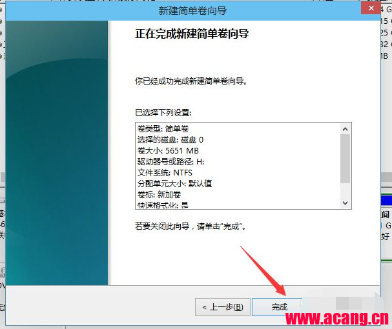Click the settings list scrollbar thumb
This screenshot has width=392, height=329.
(345, 159)
